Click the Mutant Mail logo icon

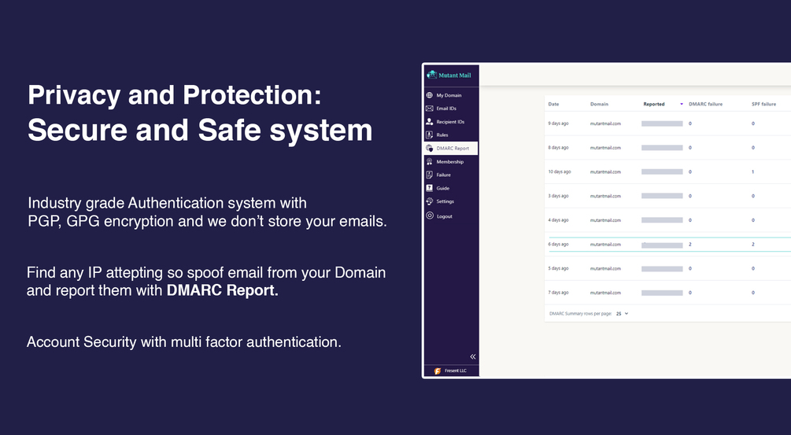431,75
